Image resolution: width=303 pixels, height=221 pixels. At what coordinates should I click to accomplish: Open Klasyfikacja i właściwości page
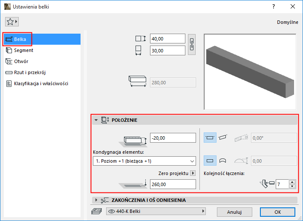tap(42, 83)
